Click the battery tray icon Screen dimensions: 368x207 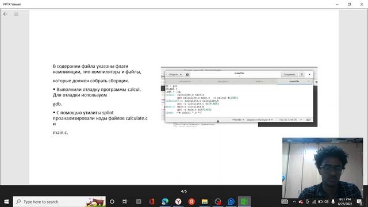320,202
